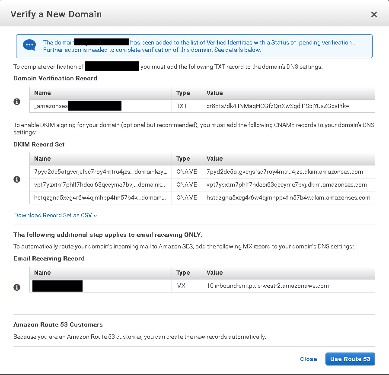This screenshot has width=389, height=375.
Task: Select vpt7ysxtm7ph DKIM name cell
Action: point(100,184)
